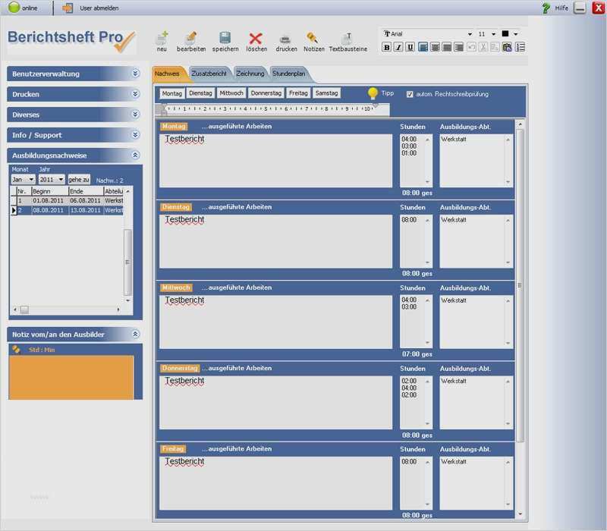Click the 'Mittwoch' day button

[x=231, y=93]
